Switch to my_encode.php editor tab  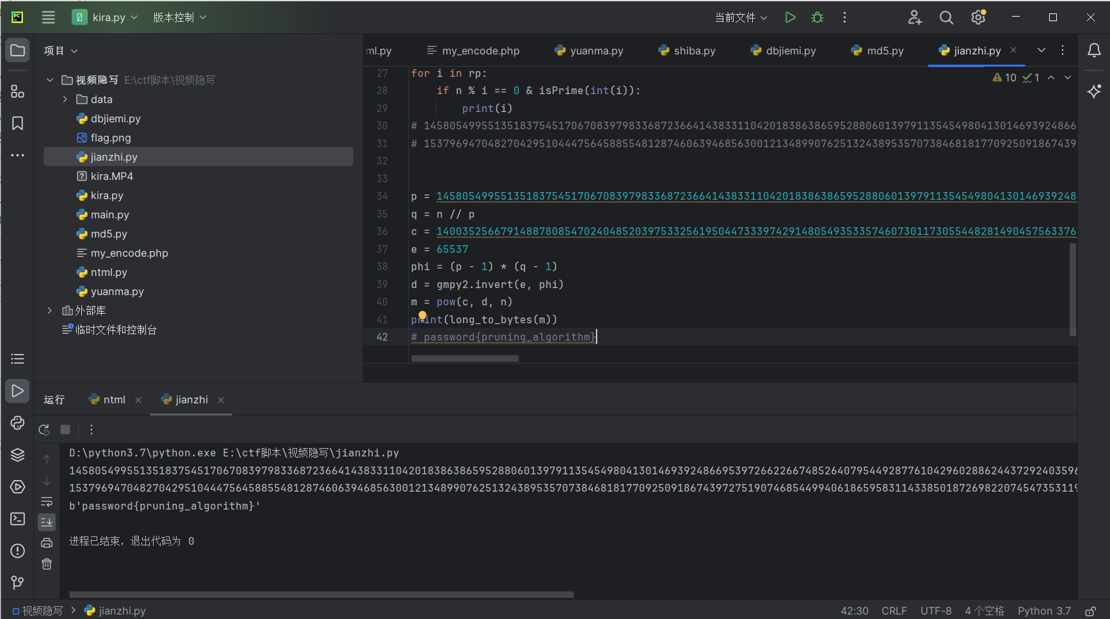(x=473, y=51)
